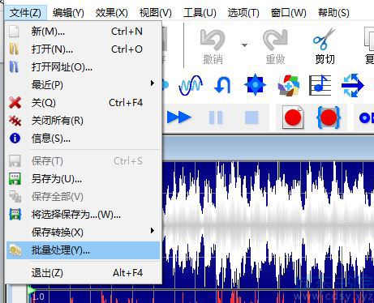Select 将选择保存为...(W)... entry

point(84,215)
